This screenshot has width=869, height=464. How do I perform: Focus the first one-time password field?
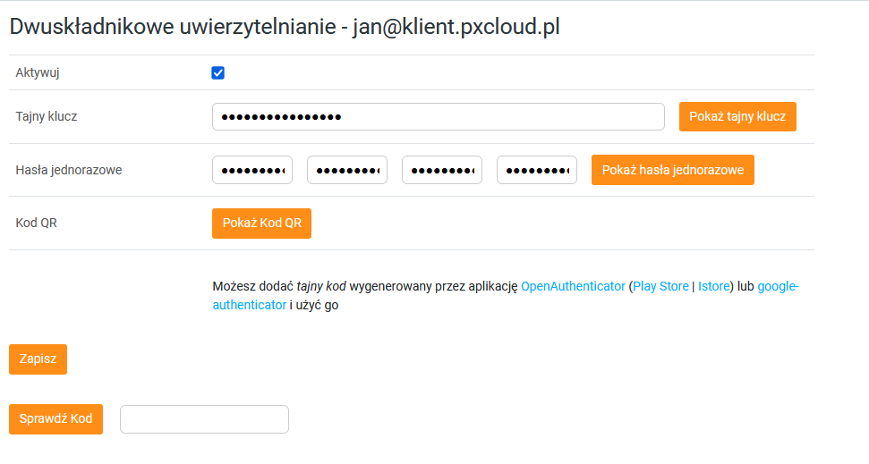coord(252,170)
